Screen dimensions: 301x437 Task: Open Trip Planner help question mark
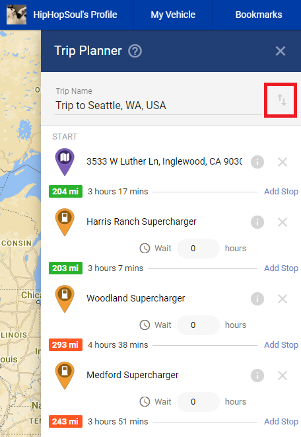click(x=135, y=52)
